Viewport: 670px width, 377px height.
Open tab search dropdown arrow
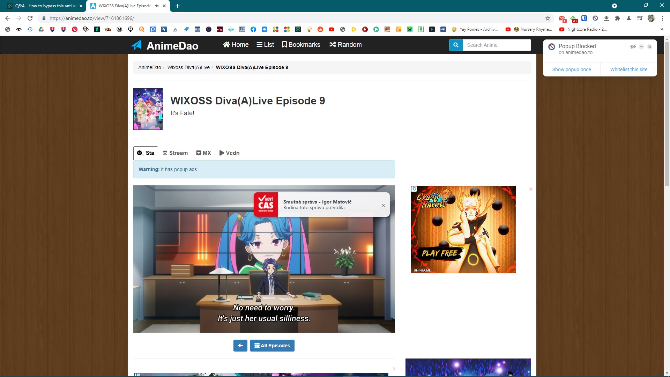tap(615, 6)
